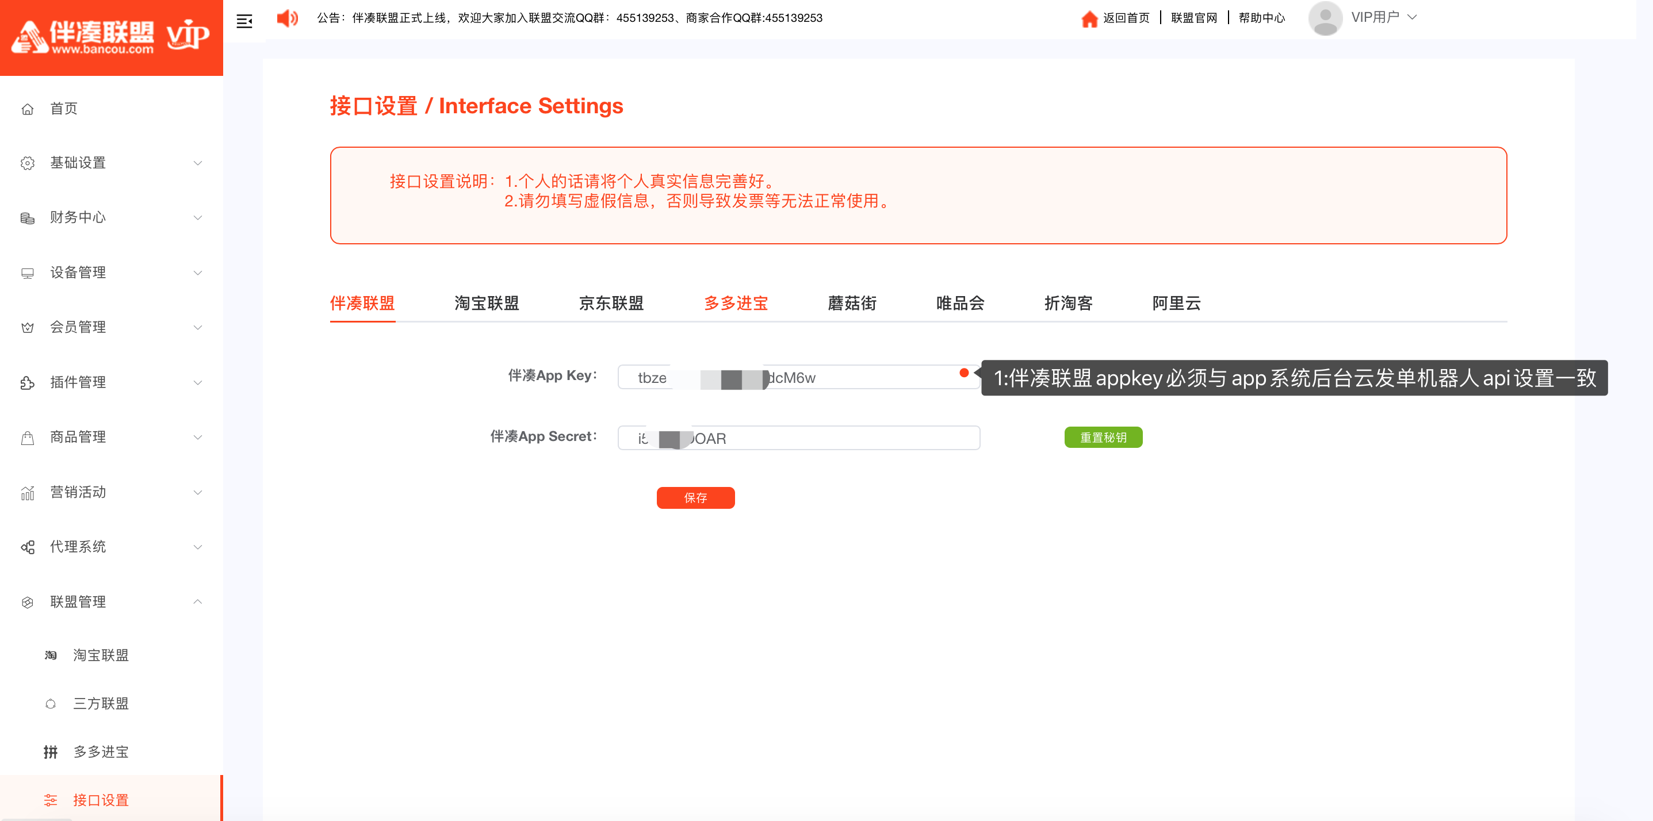Click the 财务中心 sidebar label
The image size is (1653, 821).
[78, 217]
